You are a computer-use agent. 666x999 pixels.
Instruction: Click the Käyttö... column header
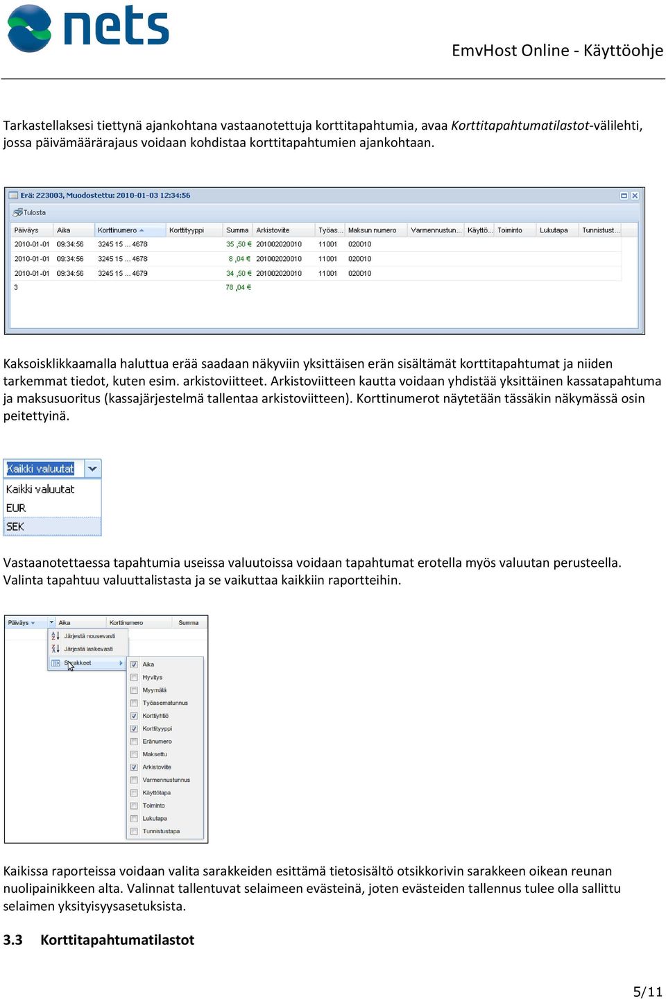point(479,230)
